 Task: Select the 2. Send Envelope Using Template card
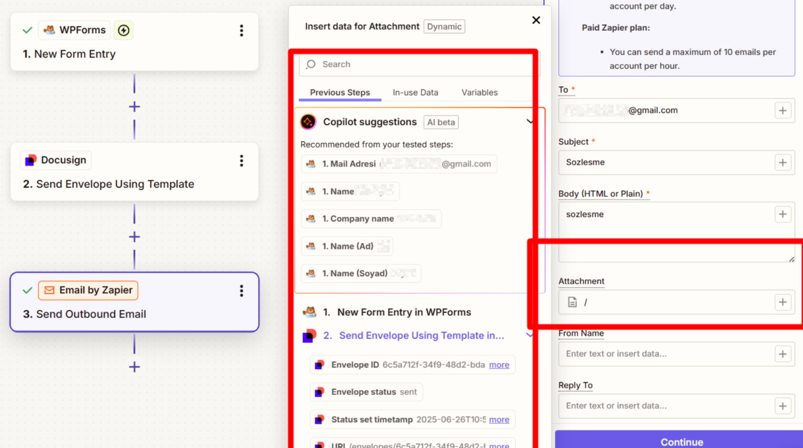click(x=134, y=172)
